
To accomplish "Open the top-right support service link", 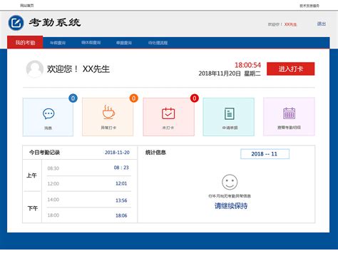I will pos(309,6).
